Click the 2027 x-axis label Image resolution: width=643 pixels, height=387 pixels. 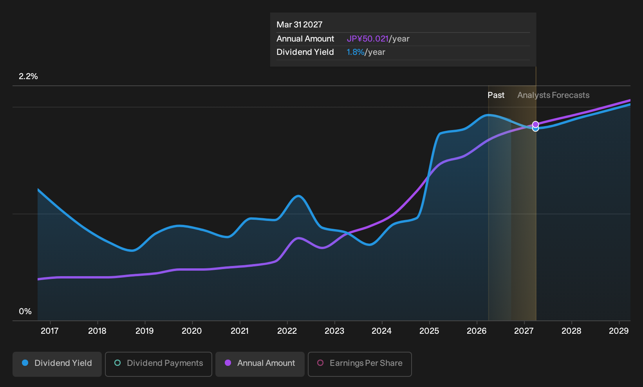524,331
